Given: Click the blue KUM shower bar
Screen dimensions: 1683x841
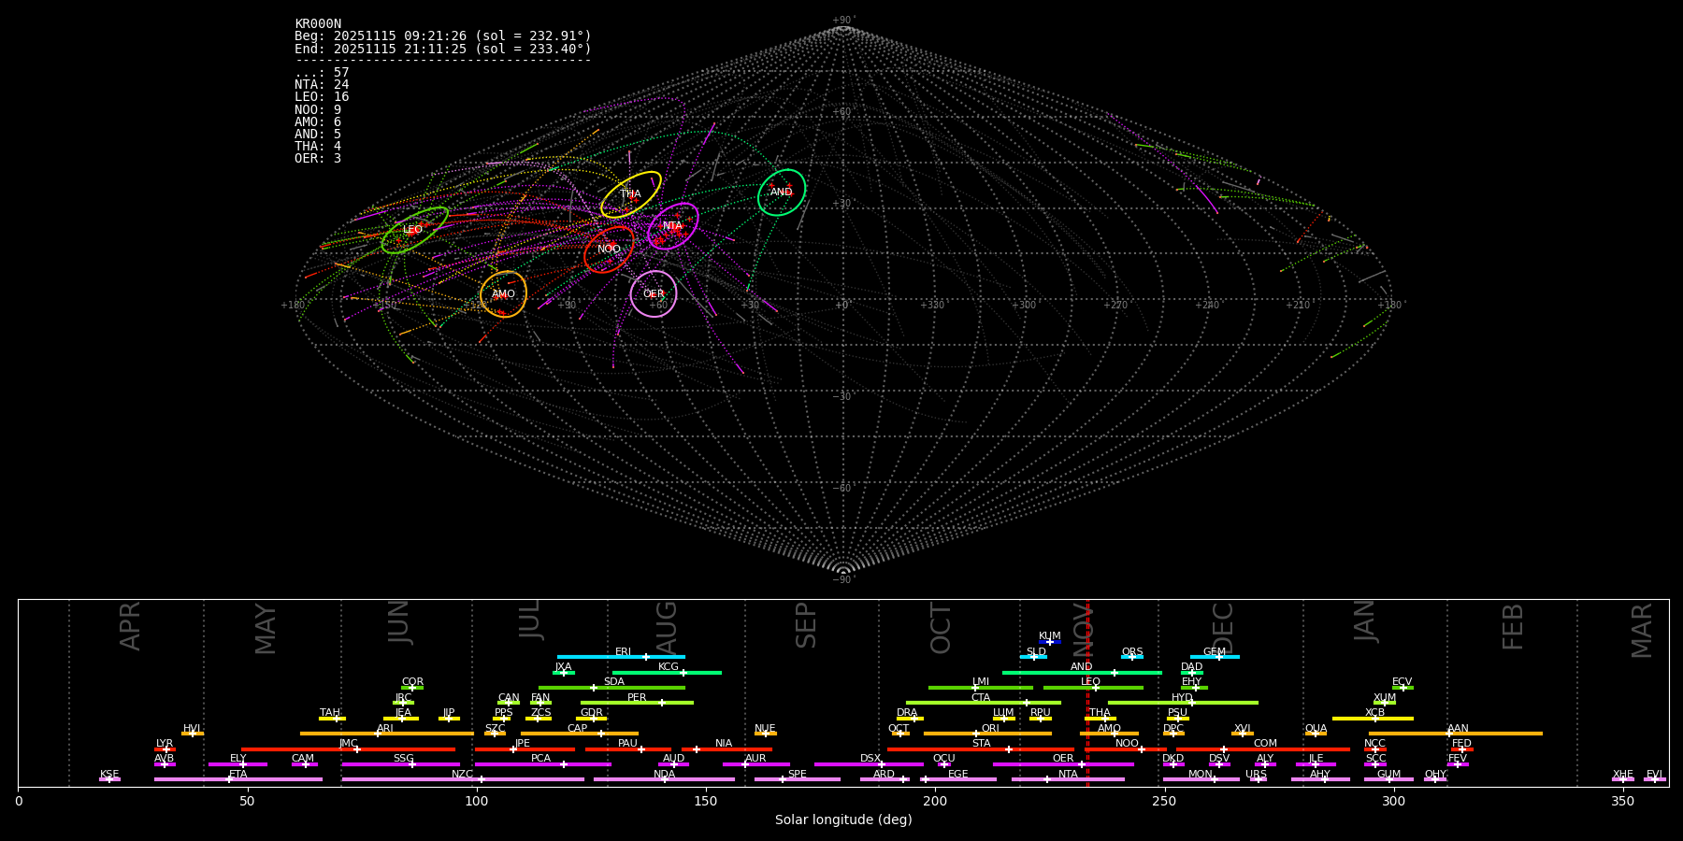Looking at the screenshot, I should tap(1050, 642).
